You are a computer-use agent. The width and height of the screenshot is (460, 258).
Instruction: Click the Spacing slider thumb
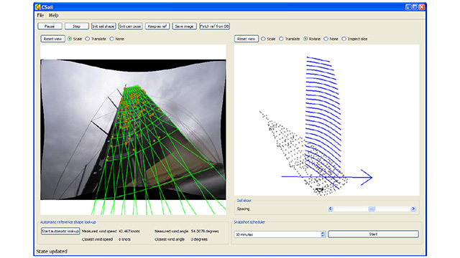[372, 209]
